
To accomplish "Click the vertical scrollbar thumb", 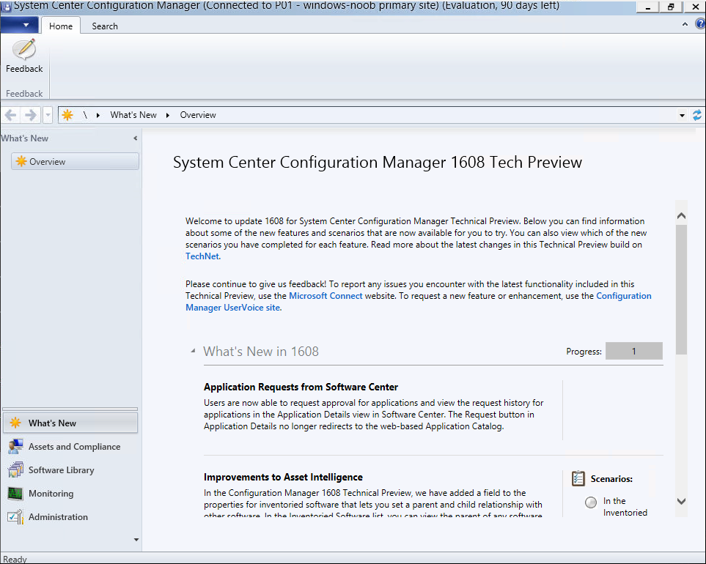I will point(681,289).
